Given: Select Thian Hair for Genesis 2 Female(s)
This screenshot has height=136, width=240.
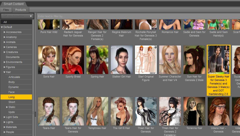Looking at the screenshot, I should pos(170,111).
